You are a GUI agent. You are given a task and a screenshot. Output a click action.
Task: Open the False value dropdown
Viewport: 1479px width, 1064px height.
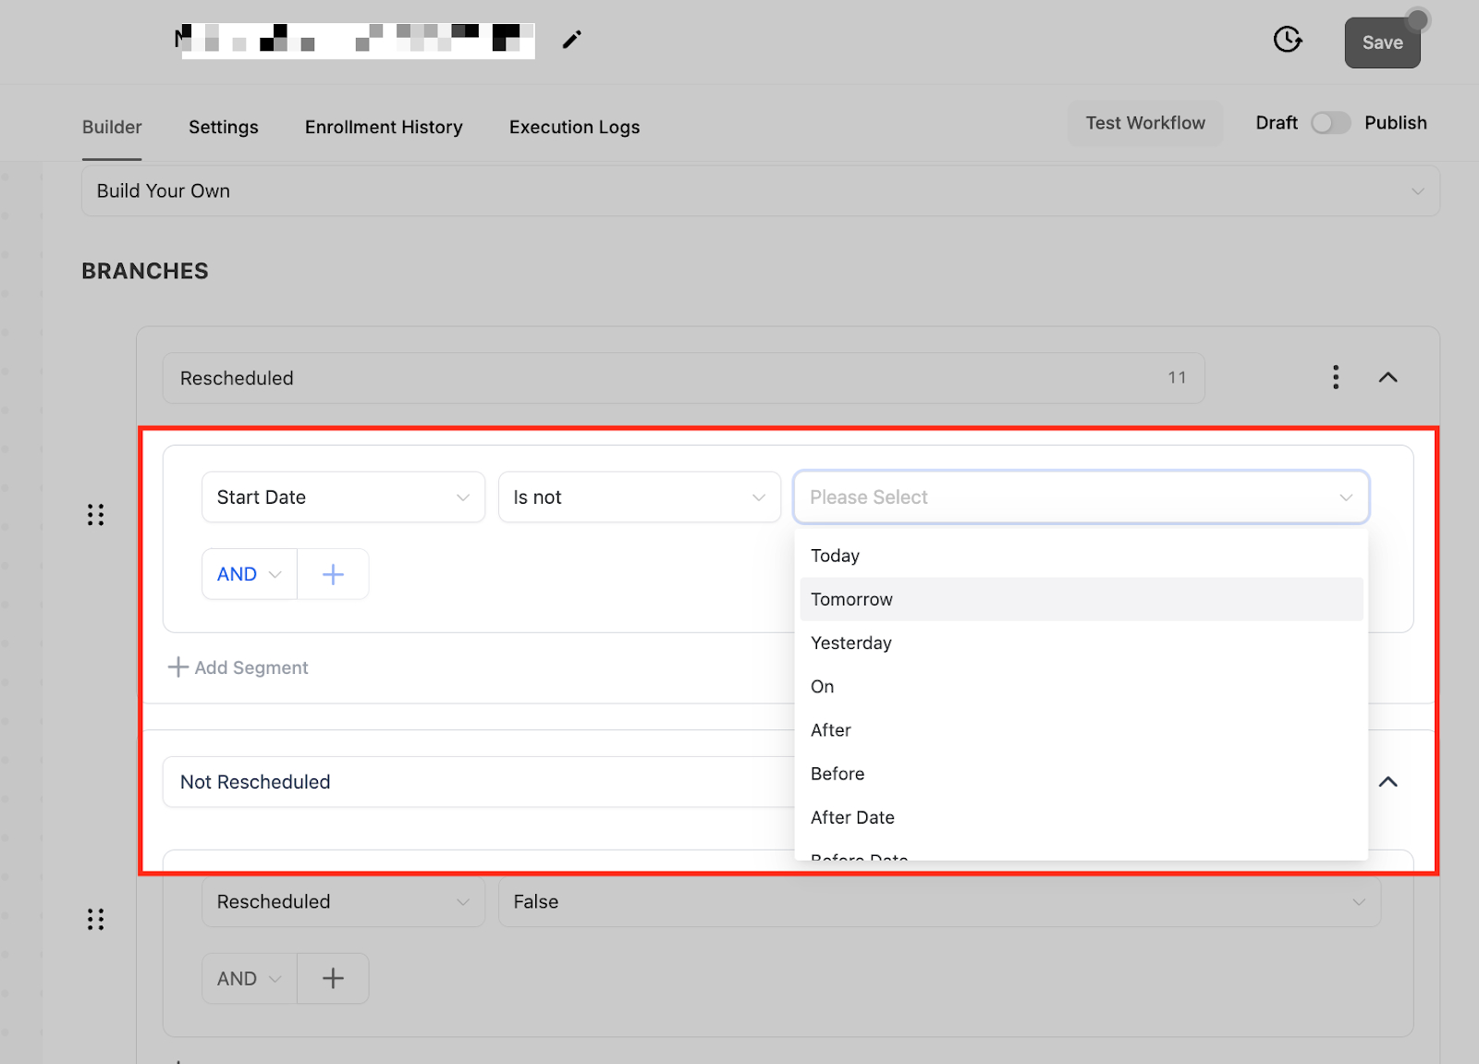point(940,901)
